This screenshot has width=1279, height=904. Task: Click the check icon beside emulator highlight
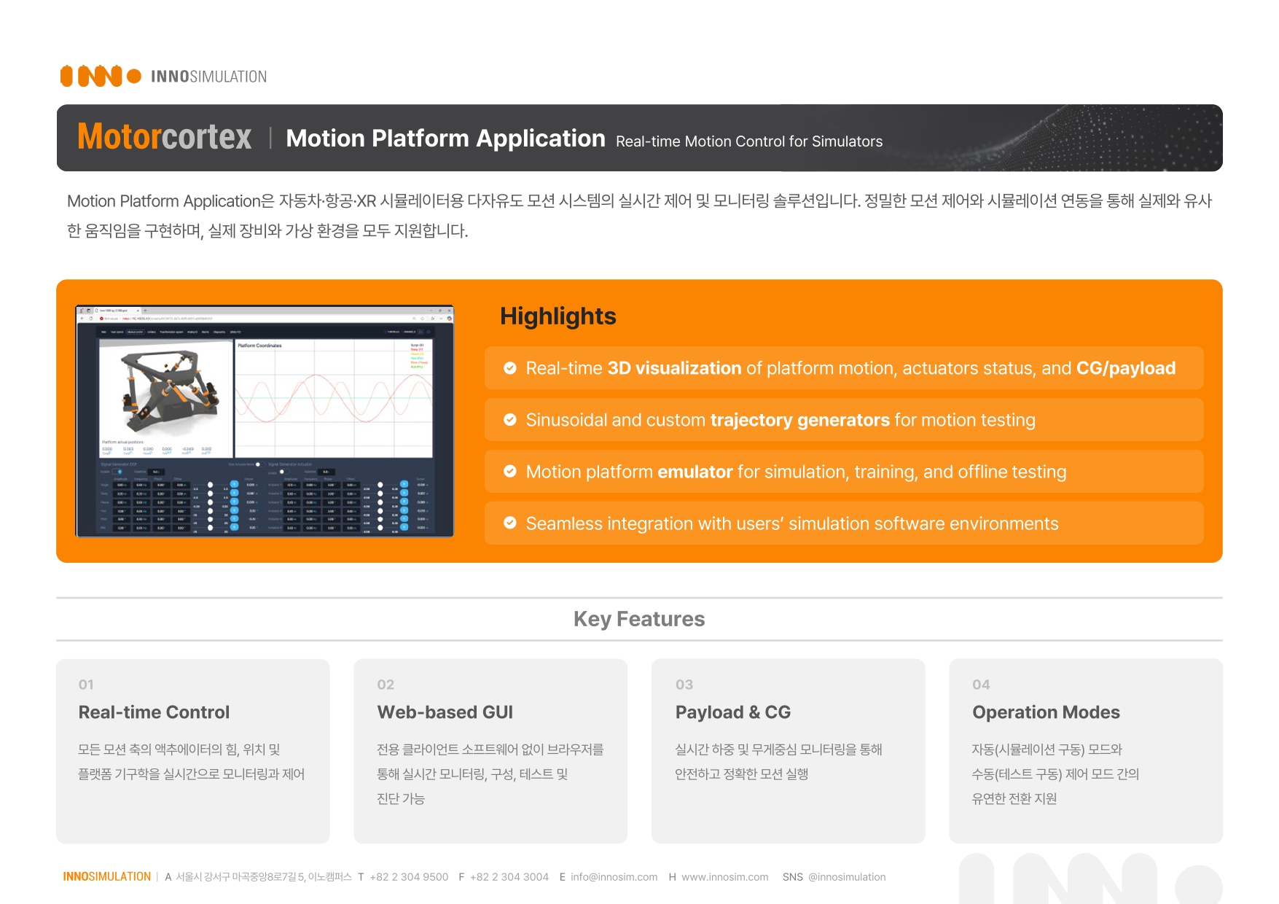(510, 472)
